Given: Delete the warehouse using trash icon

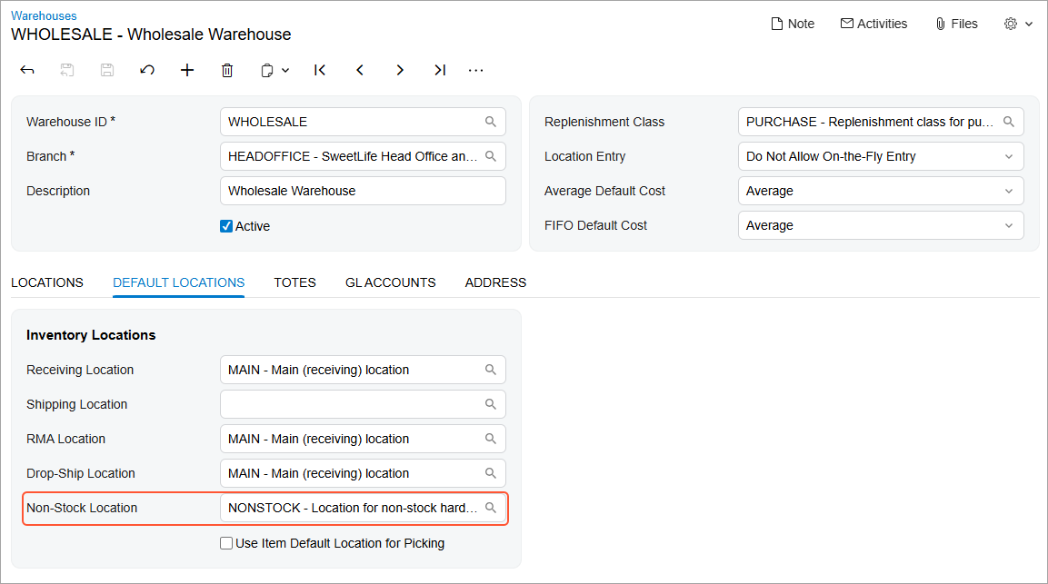Looking at the screenshot, I should (x=227, y=70).
